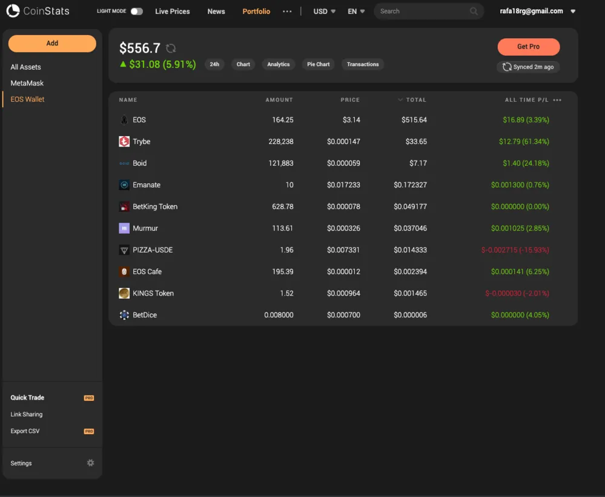605x497 pixels.
Task: Open the Settings label in the sidebar
Action: [x=21, y=463]
